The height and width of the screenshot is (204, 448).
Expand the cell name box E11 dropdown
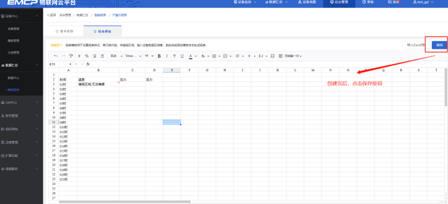tap(70, 65)
